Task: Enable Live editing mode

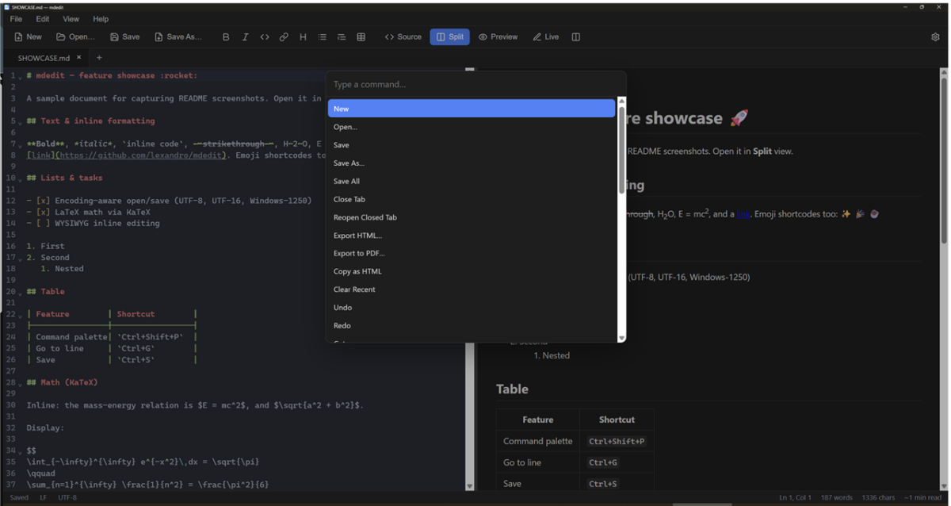Action: tap(546, 36)
